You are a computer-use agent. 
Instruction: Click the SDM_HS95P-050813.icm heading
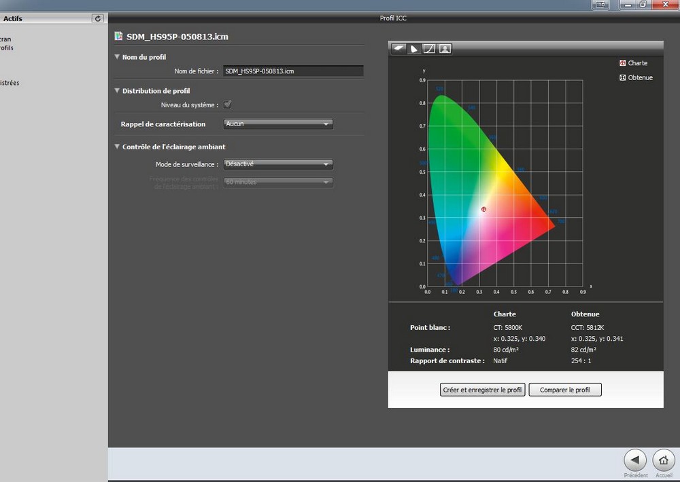[177, 37]
